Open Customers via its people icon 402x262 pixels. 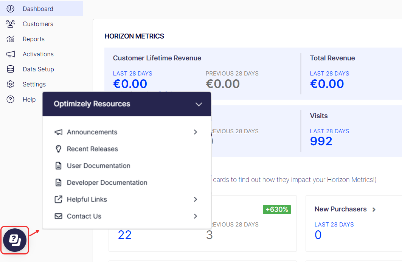click(x=10, y=24)
